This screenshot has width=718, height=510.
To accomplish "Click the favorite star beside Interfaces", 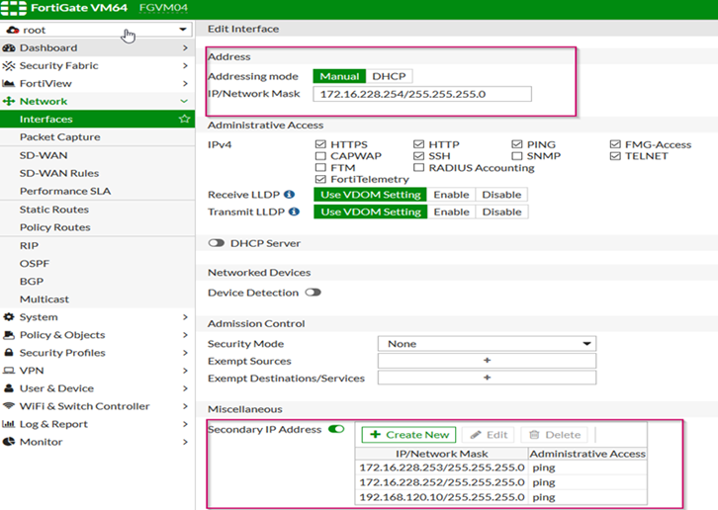I will point(184,120).
